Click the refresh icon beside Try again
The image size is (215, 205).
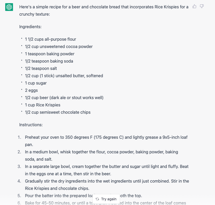click(x=97, y=199)
